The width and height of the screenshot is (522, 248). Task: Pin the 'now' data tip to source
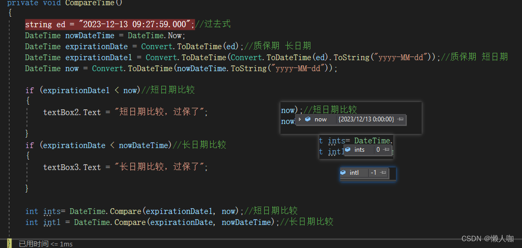[x=401, y=119]
